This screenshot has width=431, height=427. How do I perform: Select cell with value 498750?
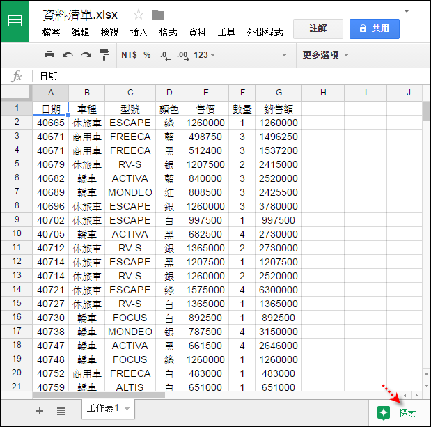205,137
